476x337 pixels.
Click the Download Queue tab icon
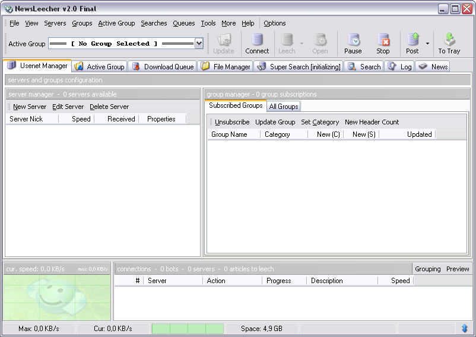tap(136, 66)
